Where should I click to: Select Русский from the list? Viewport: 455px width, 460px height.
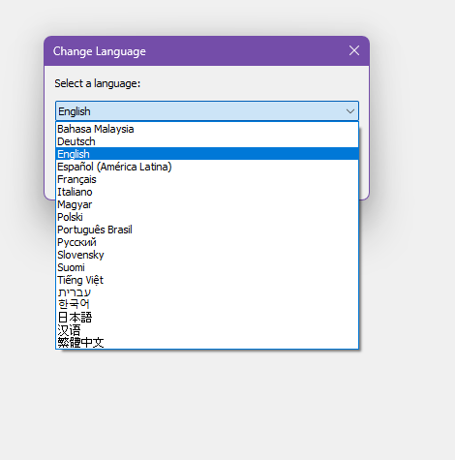(207, 242)
